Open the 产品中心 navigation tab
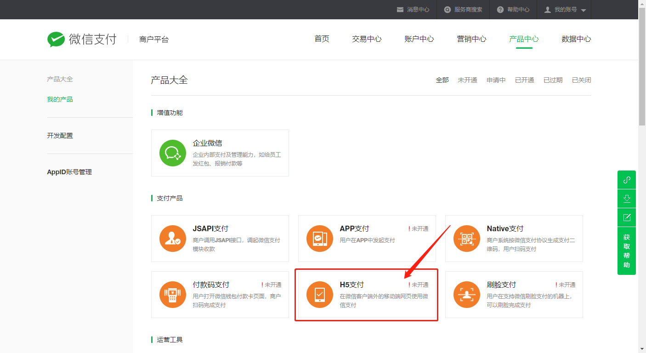This screenshot has height=353, width=646. pyautogui.click(x=524, y=39)
